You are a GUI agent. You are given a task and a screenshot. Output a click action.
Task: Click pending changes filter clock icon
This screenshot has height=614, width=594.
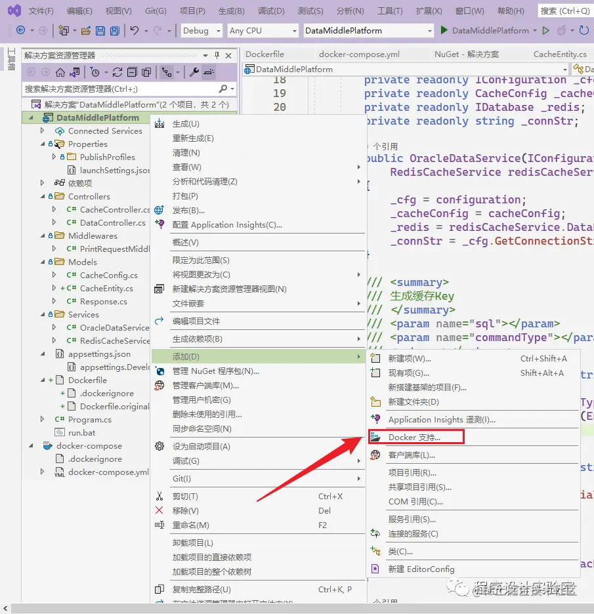tap(95, 72)
